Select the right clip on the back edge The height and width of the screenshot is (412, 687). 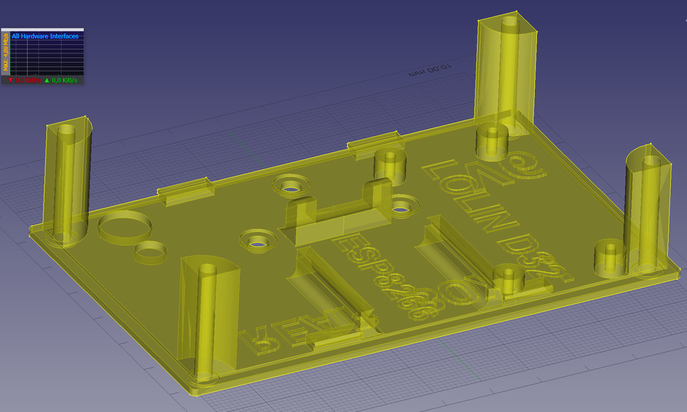pyautogui.click(x=375, y=145)
